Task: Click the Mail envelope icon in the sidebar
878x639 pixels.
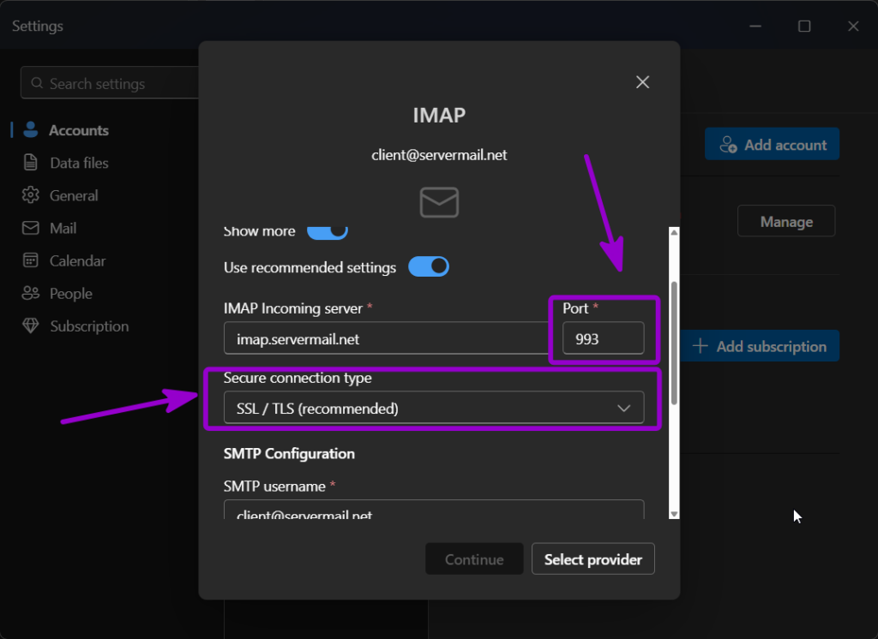Action: 31,228
